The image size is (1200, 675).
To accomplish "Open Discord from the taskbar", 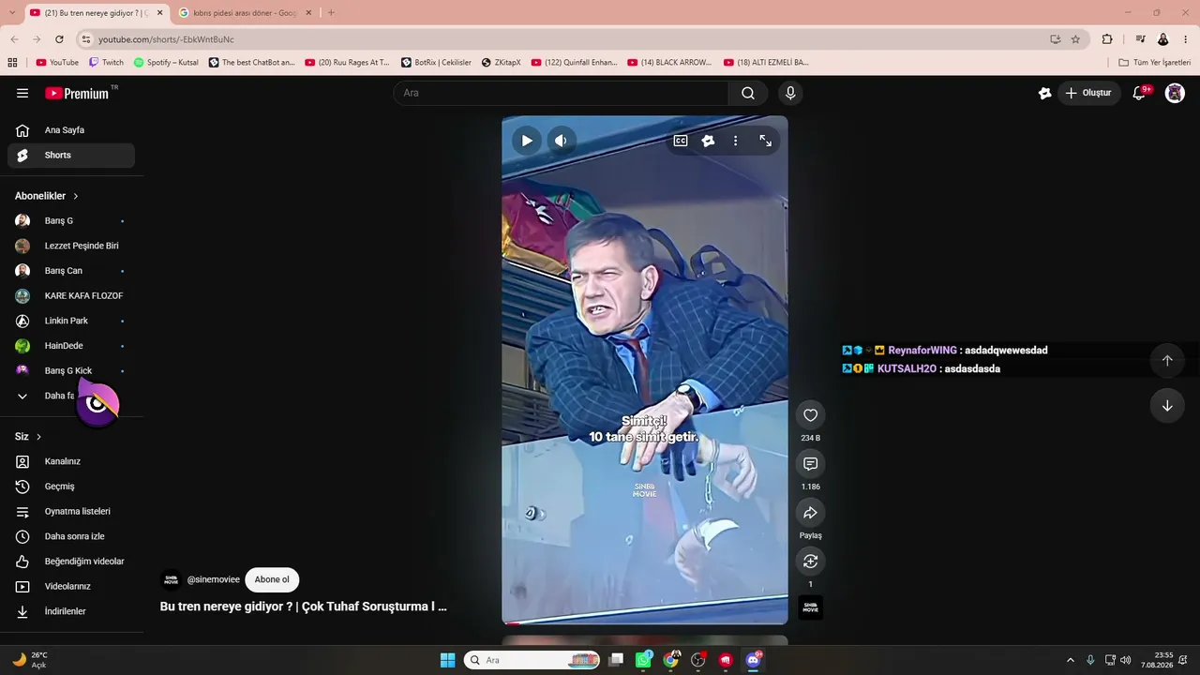I will 753,660.
